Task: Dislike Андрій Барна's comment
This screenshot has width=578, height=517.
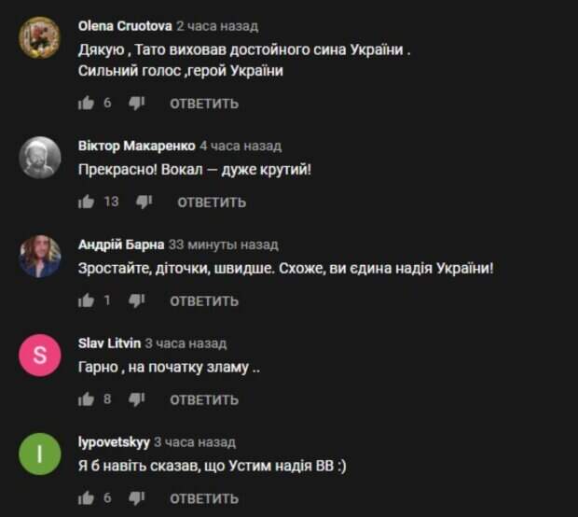Action: pos(137,301)
